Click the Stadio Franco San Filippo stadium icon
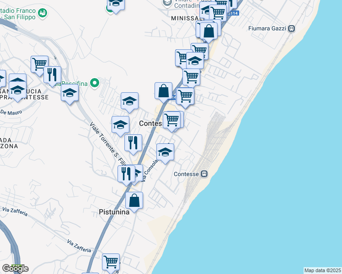This screenshot has height=274, width=342. [43, 13]
